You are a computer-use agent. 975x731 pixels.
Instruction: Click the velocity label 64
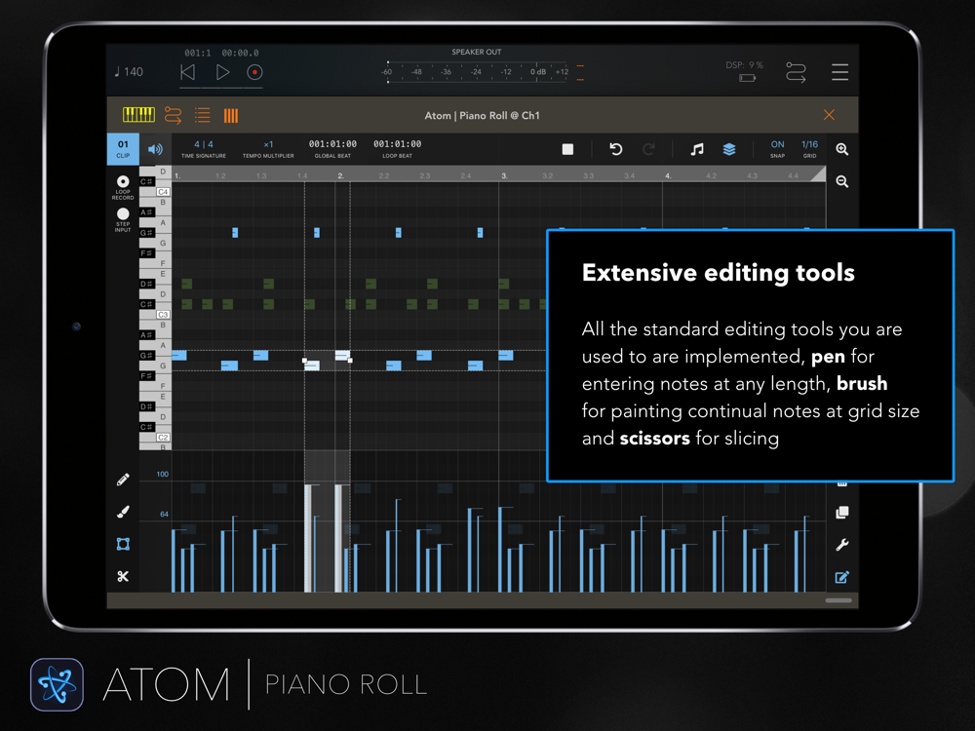point(164,514)
